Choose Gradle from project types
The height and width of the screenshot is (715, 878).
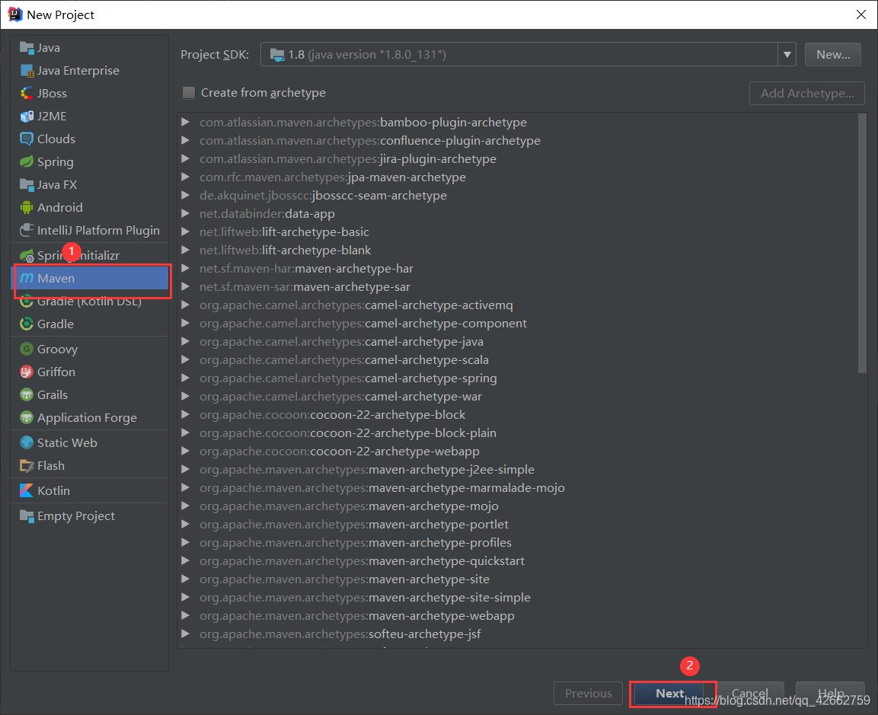point(90,324)
